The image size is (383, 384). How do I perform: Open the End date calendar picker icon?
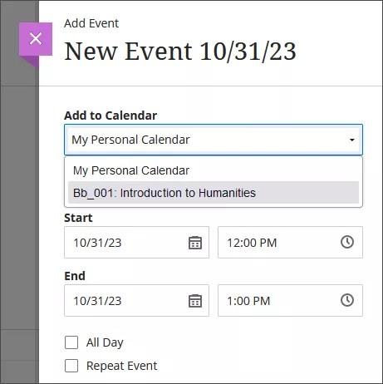(x=195, y=301)
